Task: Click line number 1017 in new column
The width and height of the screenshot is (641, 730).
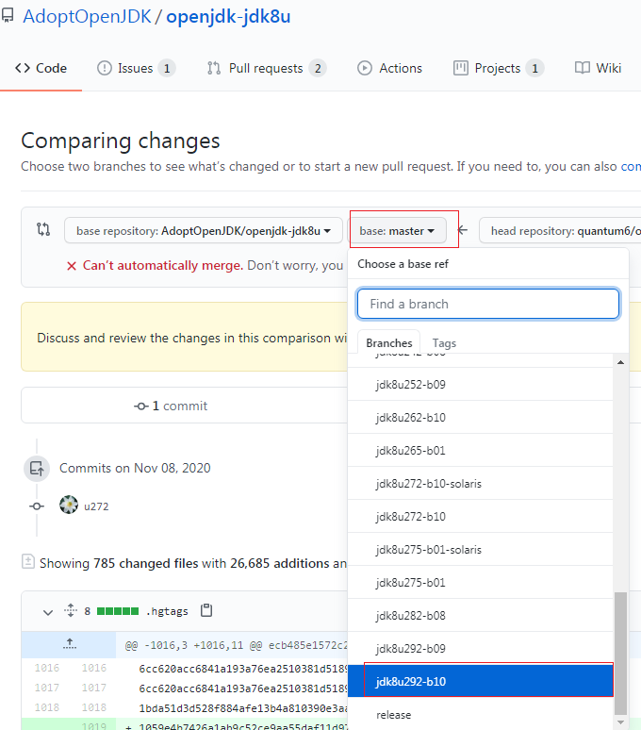Action: point(94,688)
